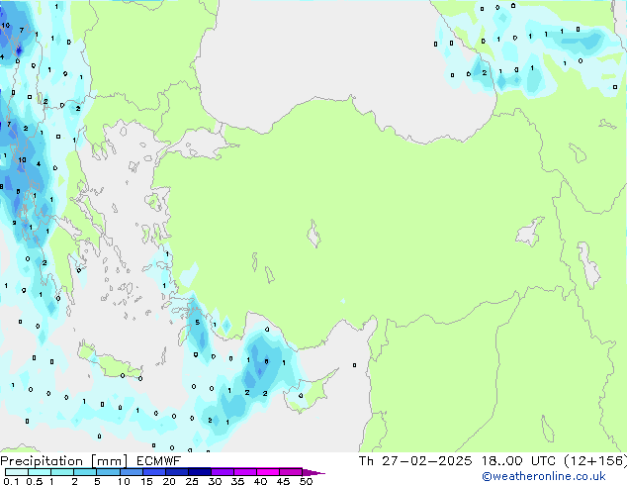Click the 40–45 mm magenta swatch
Image resolution: width=627 pixels, height=485 pixels.
click(268, 472)
